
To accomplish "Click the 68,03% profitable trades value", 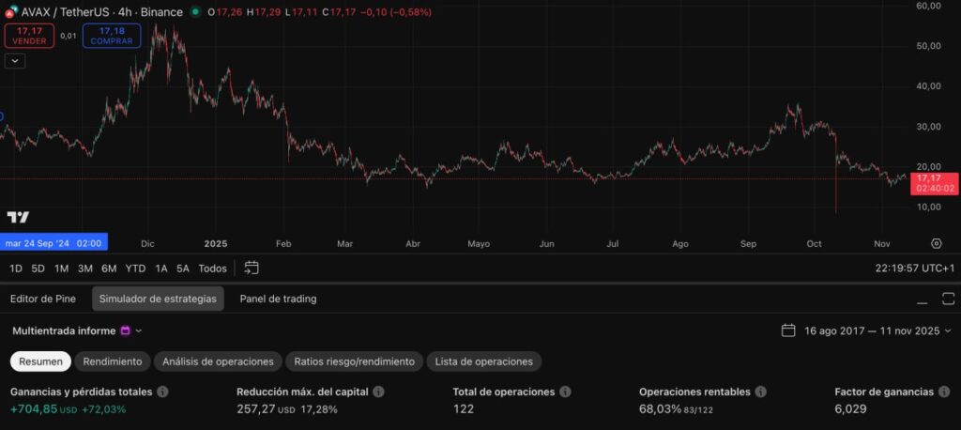I will [660, 409].
